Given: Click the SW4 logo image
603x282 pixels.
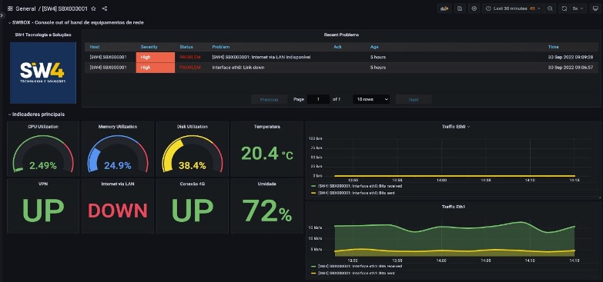Looking at the screenshot, I should 43,73.
